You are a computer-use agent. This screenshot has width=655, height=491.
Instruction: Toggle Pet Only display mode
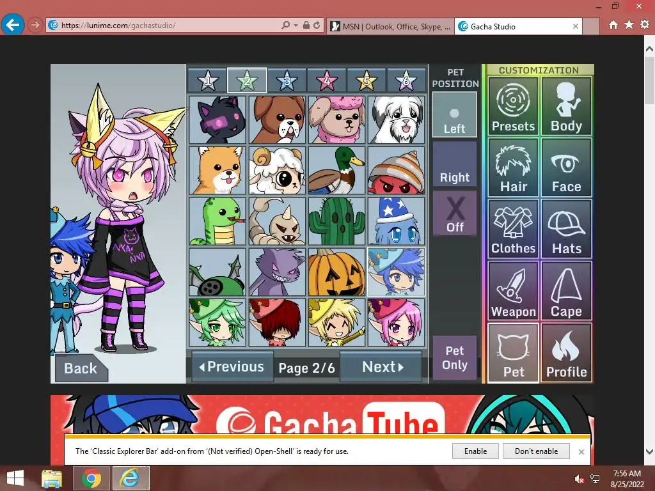pyautogui.click(x=455, y=358)
